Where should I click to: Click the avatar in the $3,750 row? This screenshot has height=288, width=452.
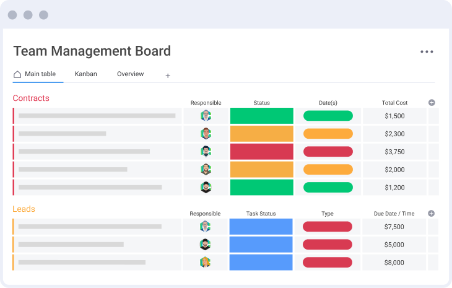tap(206, 152)
